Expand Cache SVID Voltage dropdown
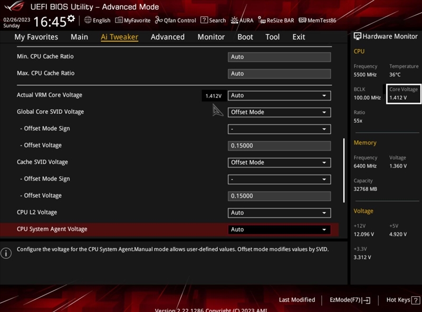The width and height of the screenshot is (422, 312). pyautogui.click(x=280, y=162)
